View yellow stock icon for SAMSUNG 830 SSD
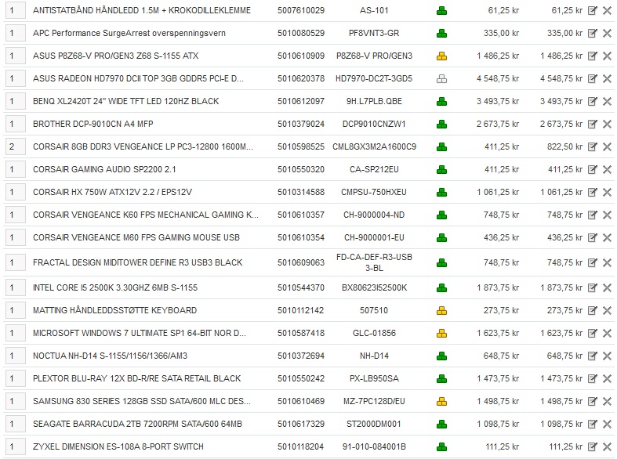Image resolution: width=617 pixels, height=459 pixels. coord(441,402)
